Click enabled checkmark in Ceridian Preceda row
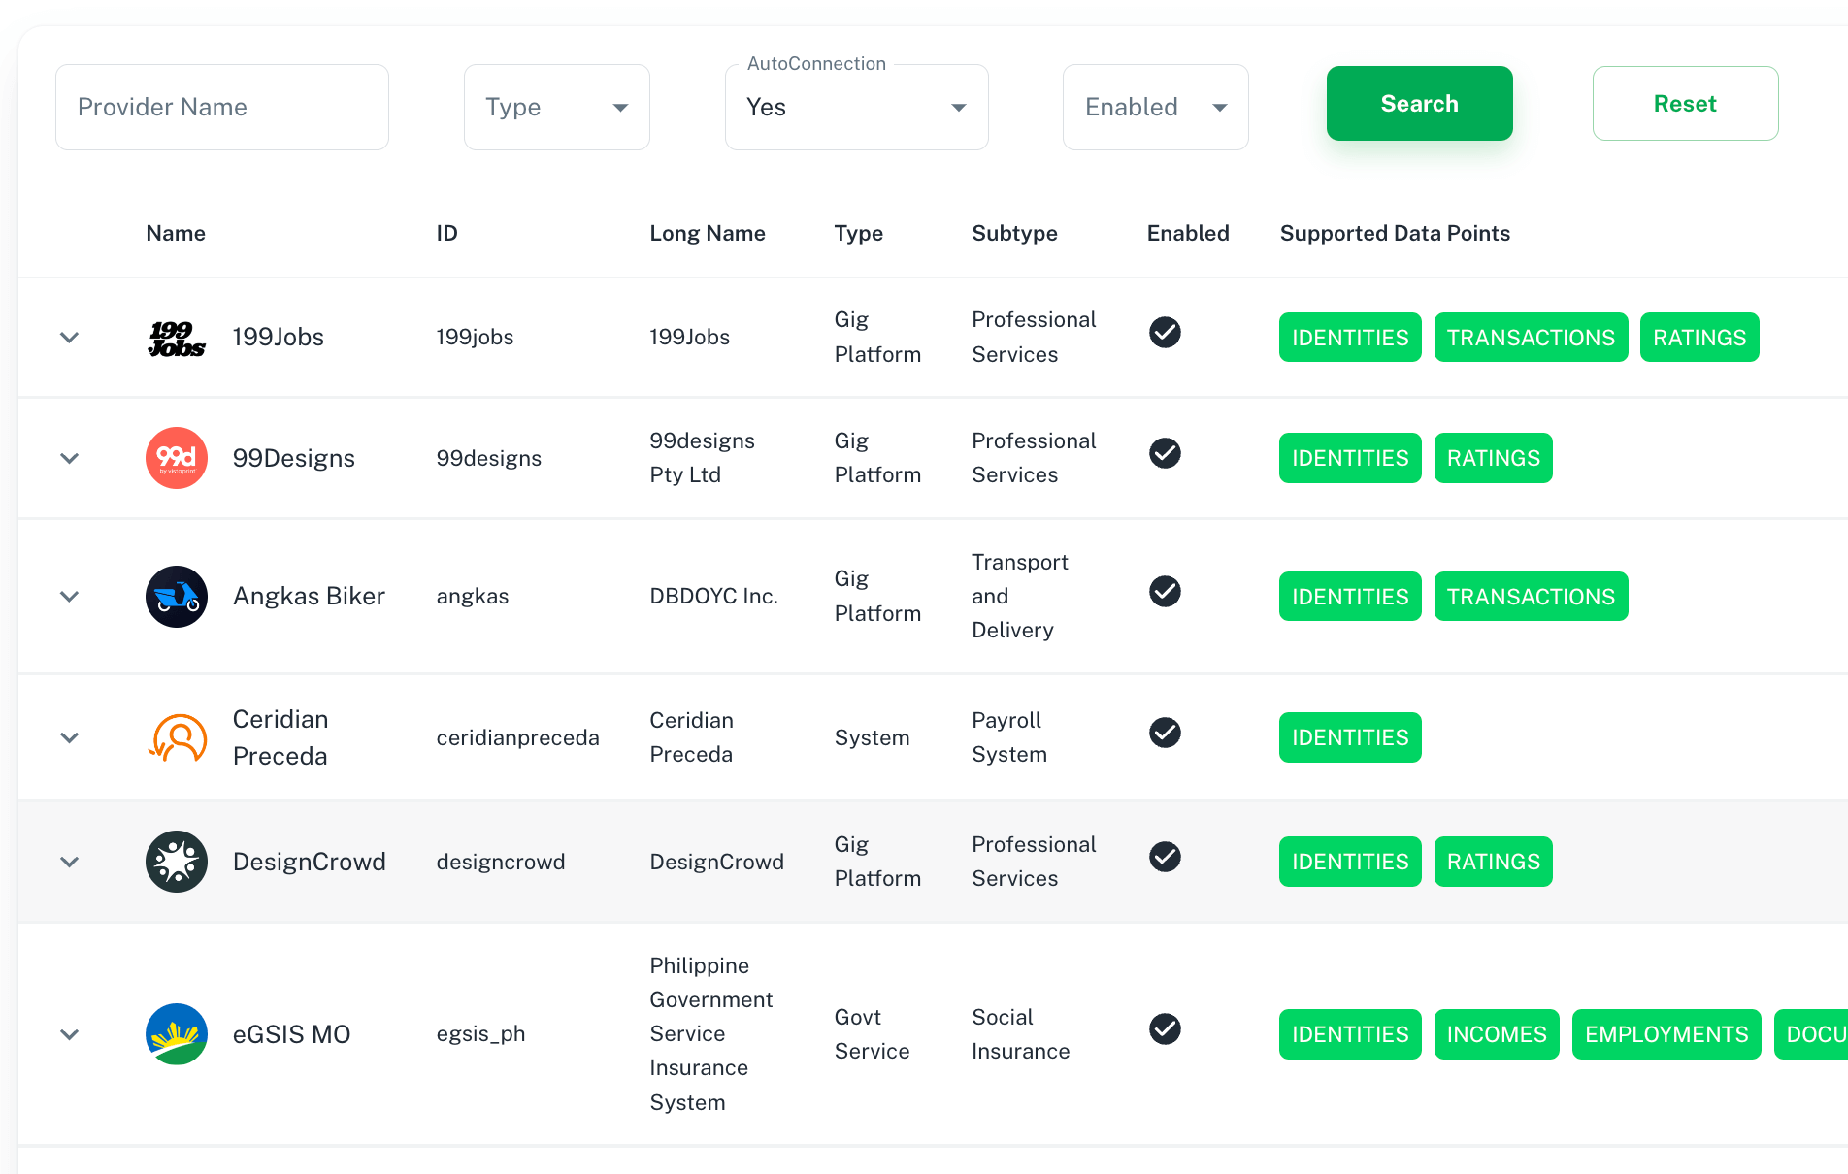Image resolution: width=1848 pixels, height=1174 pixels. 1165,733
